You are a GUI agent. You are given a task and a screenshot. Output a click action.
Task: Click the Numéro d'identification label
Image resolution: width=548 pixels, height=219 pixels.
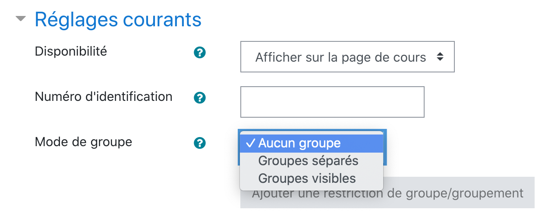point(104,97)
